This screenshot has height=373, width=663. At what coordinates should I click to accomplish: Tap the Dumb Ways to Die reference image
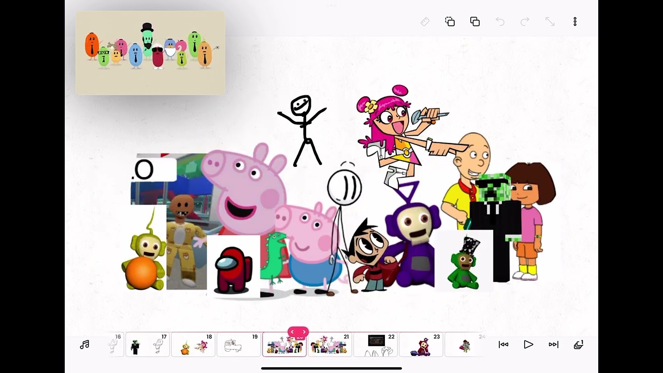pos(150,52)
